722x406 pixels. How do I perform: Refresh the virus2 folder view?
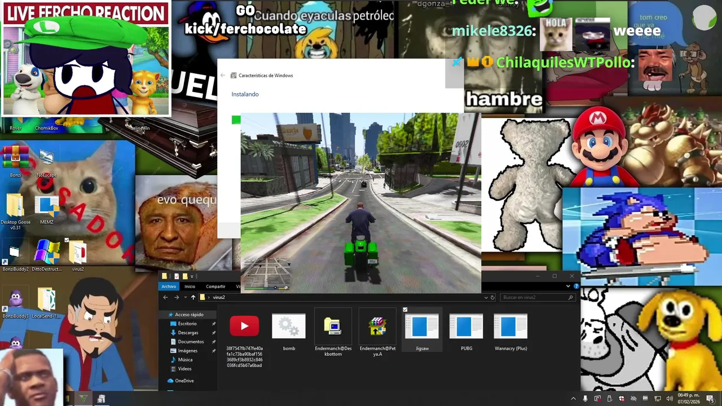pyautogui.click(x=492, y=297)
